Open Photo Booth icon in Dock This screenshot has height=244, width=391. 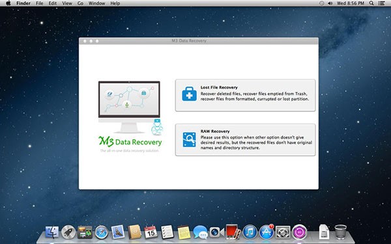click(233, 232)
